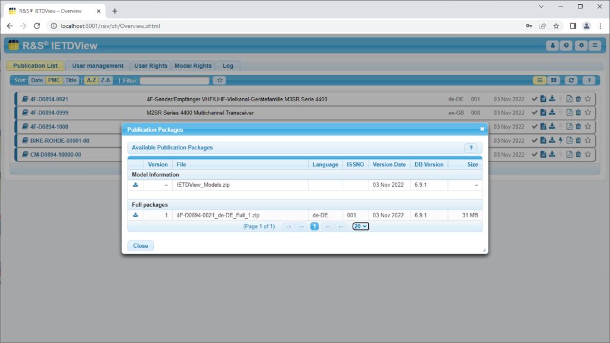Open a new Chrome tab

[114, 11]
